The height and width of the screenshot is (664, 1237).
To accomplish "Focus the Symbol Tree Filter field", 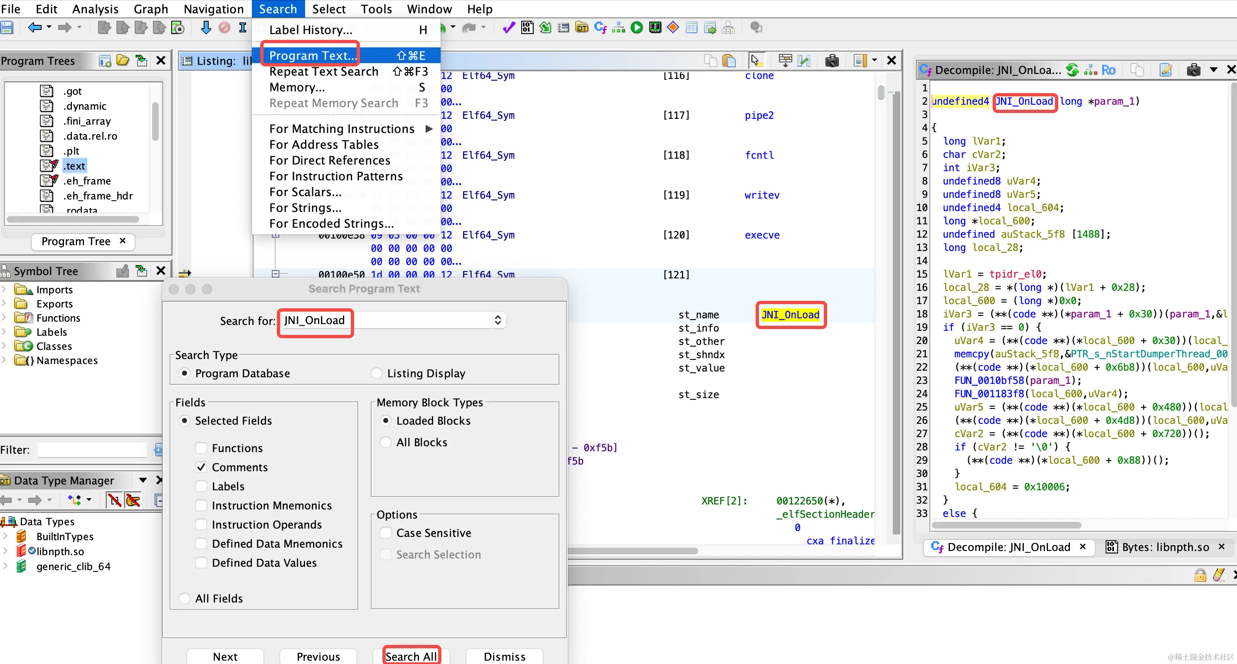I will tap(92, 450).
